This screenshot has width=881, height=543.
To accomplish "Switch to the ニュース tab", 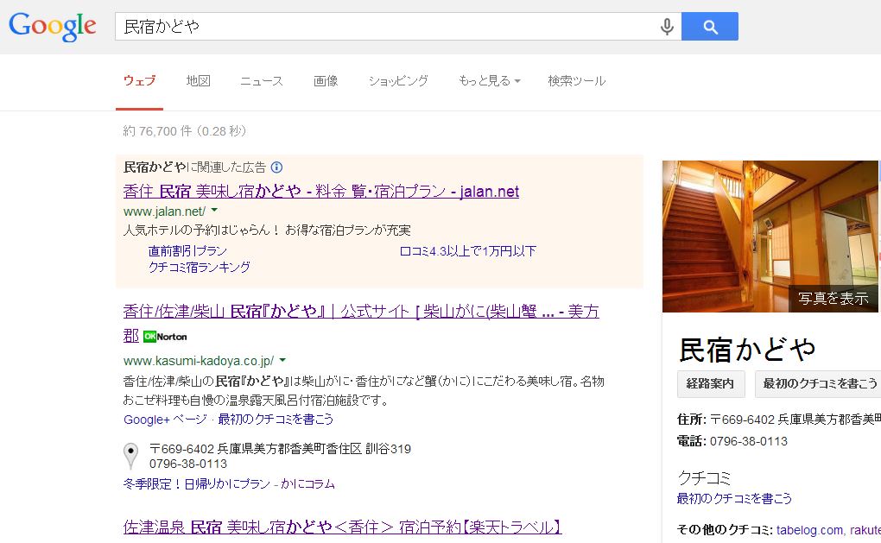I will pos(261,81).
